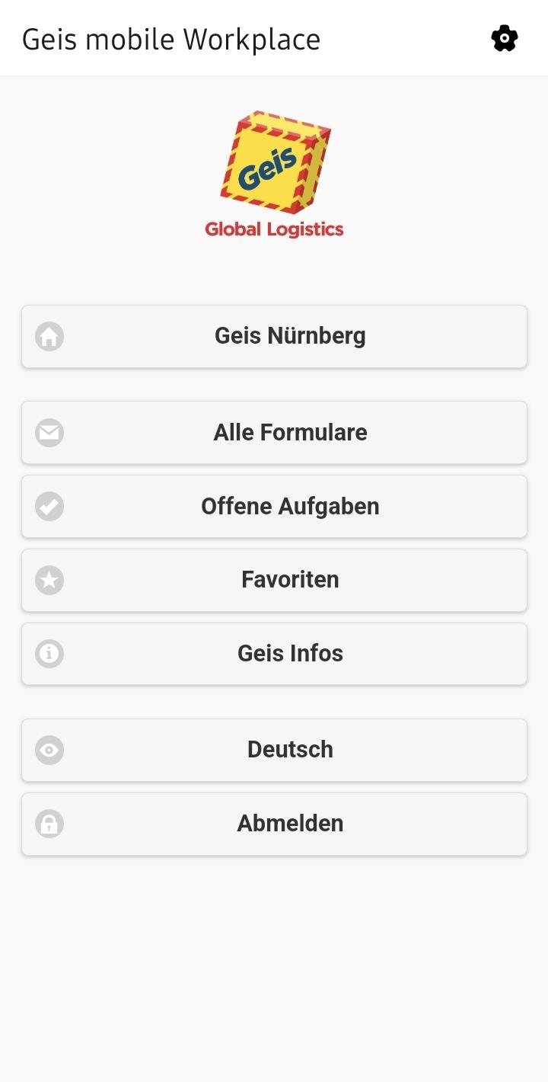Click the info icon for Geis Infos
Viewport: 548px width, 1082px height.
[49, 654]
